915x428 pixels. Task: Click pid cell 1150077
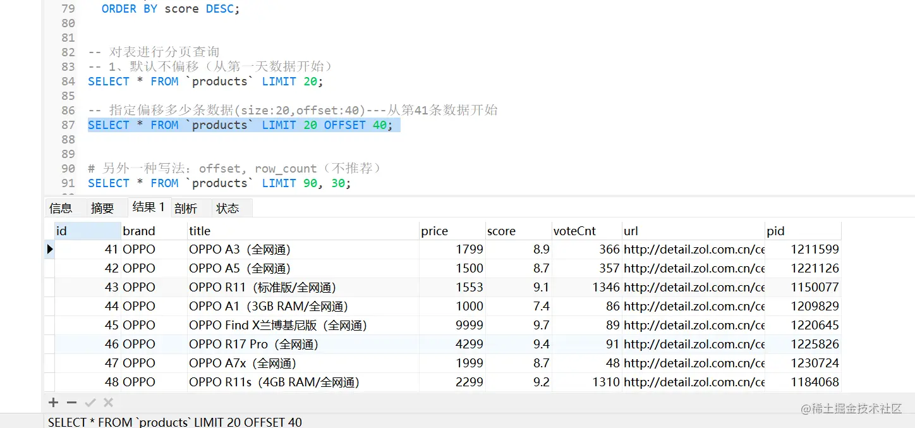[803, 287]
